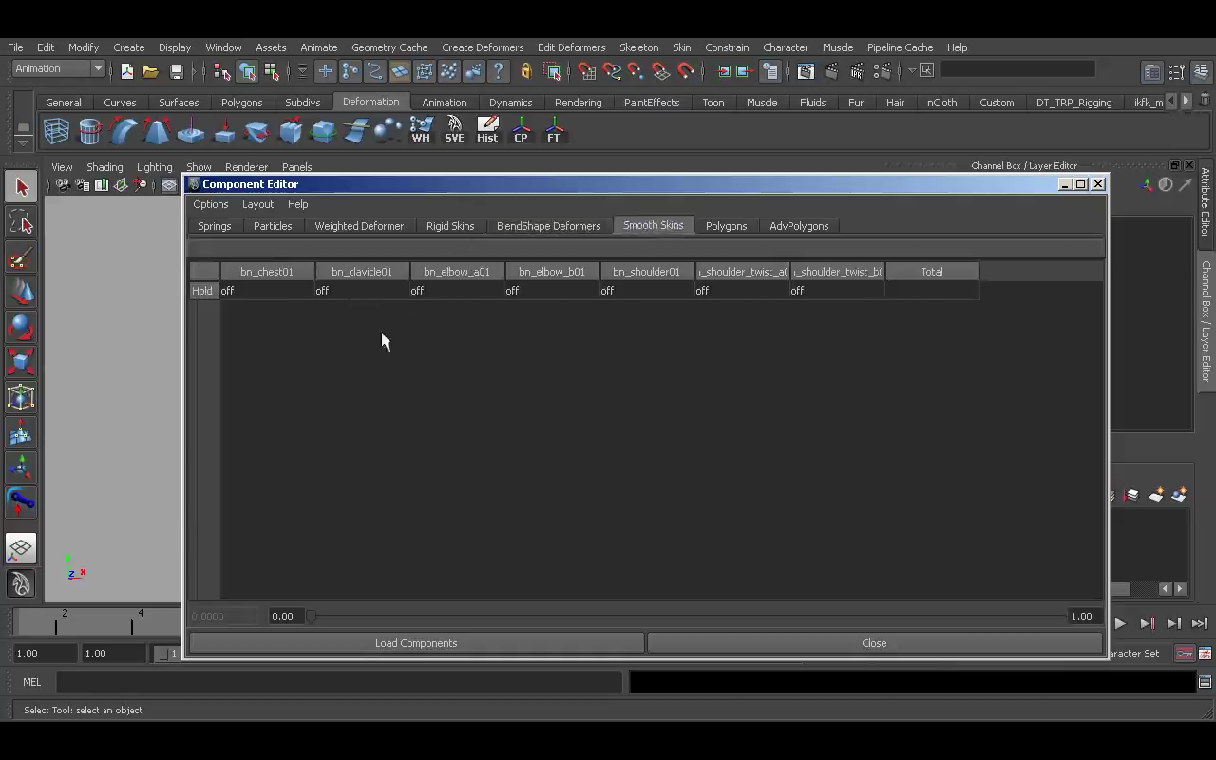Click the SVE icon on the shelf
Screen dimensions: 1216x760
pyautogui.click(x=454, y=129)
